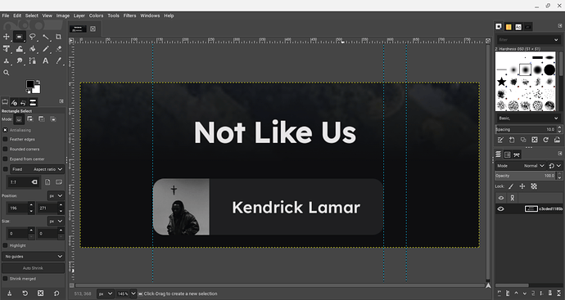Image resolution: width=565 pixels, height=300 pixels.
Task: Enable Feather edges option
Action: [x=5, y=139]
